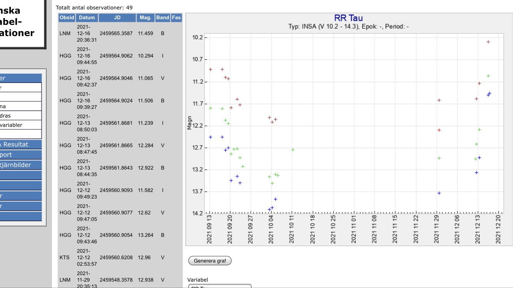513x288 pixels.
Task: Click the topmost dark red point near 10.2
Action: tap(488, 42)
